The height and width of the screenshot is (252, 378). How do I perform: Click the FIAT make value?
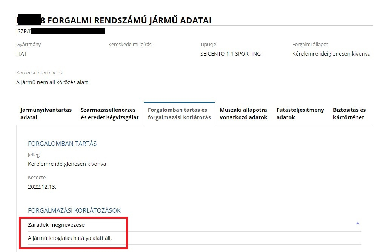(x=22, y=54)
